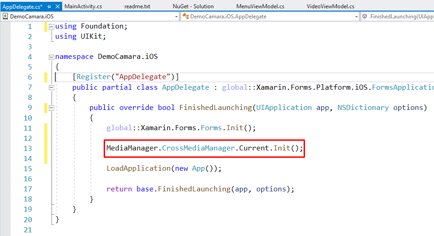Click LoadApplication method call
Screen dimensions: 434x236
(138, 168)
